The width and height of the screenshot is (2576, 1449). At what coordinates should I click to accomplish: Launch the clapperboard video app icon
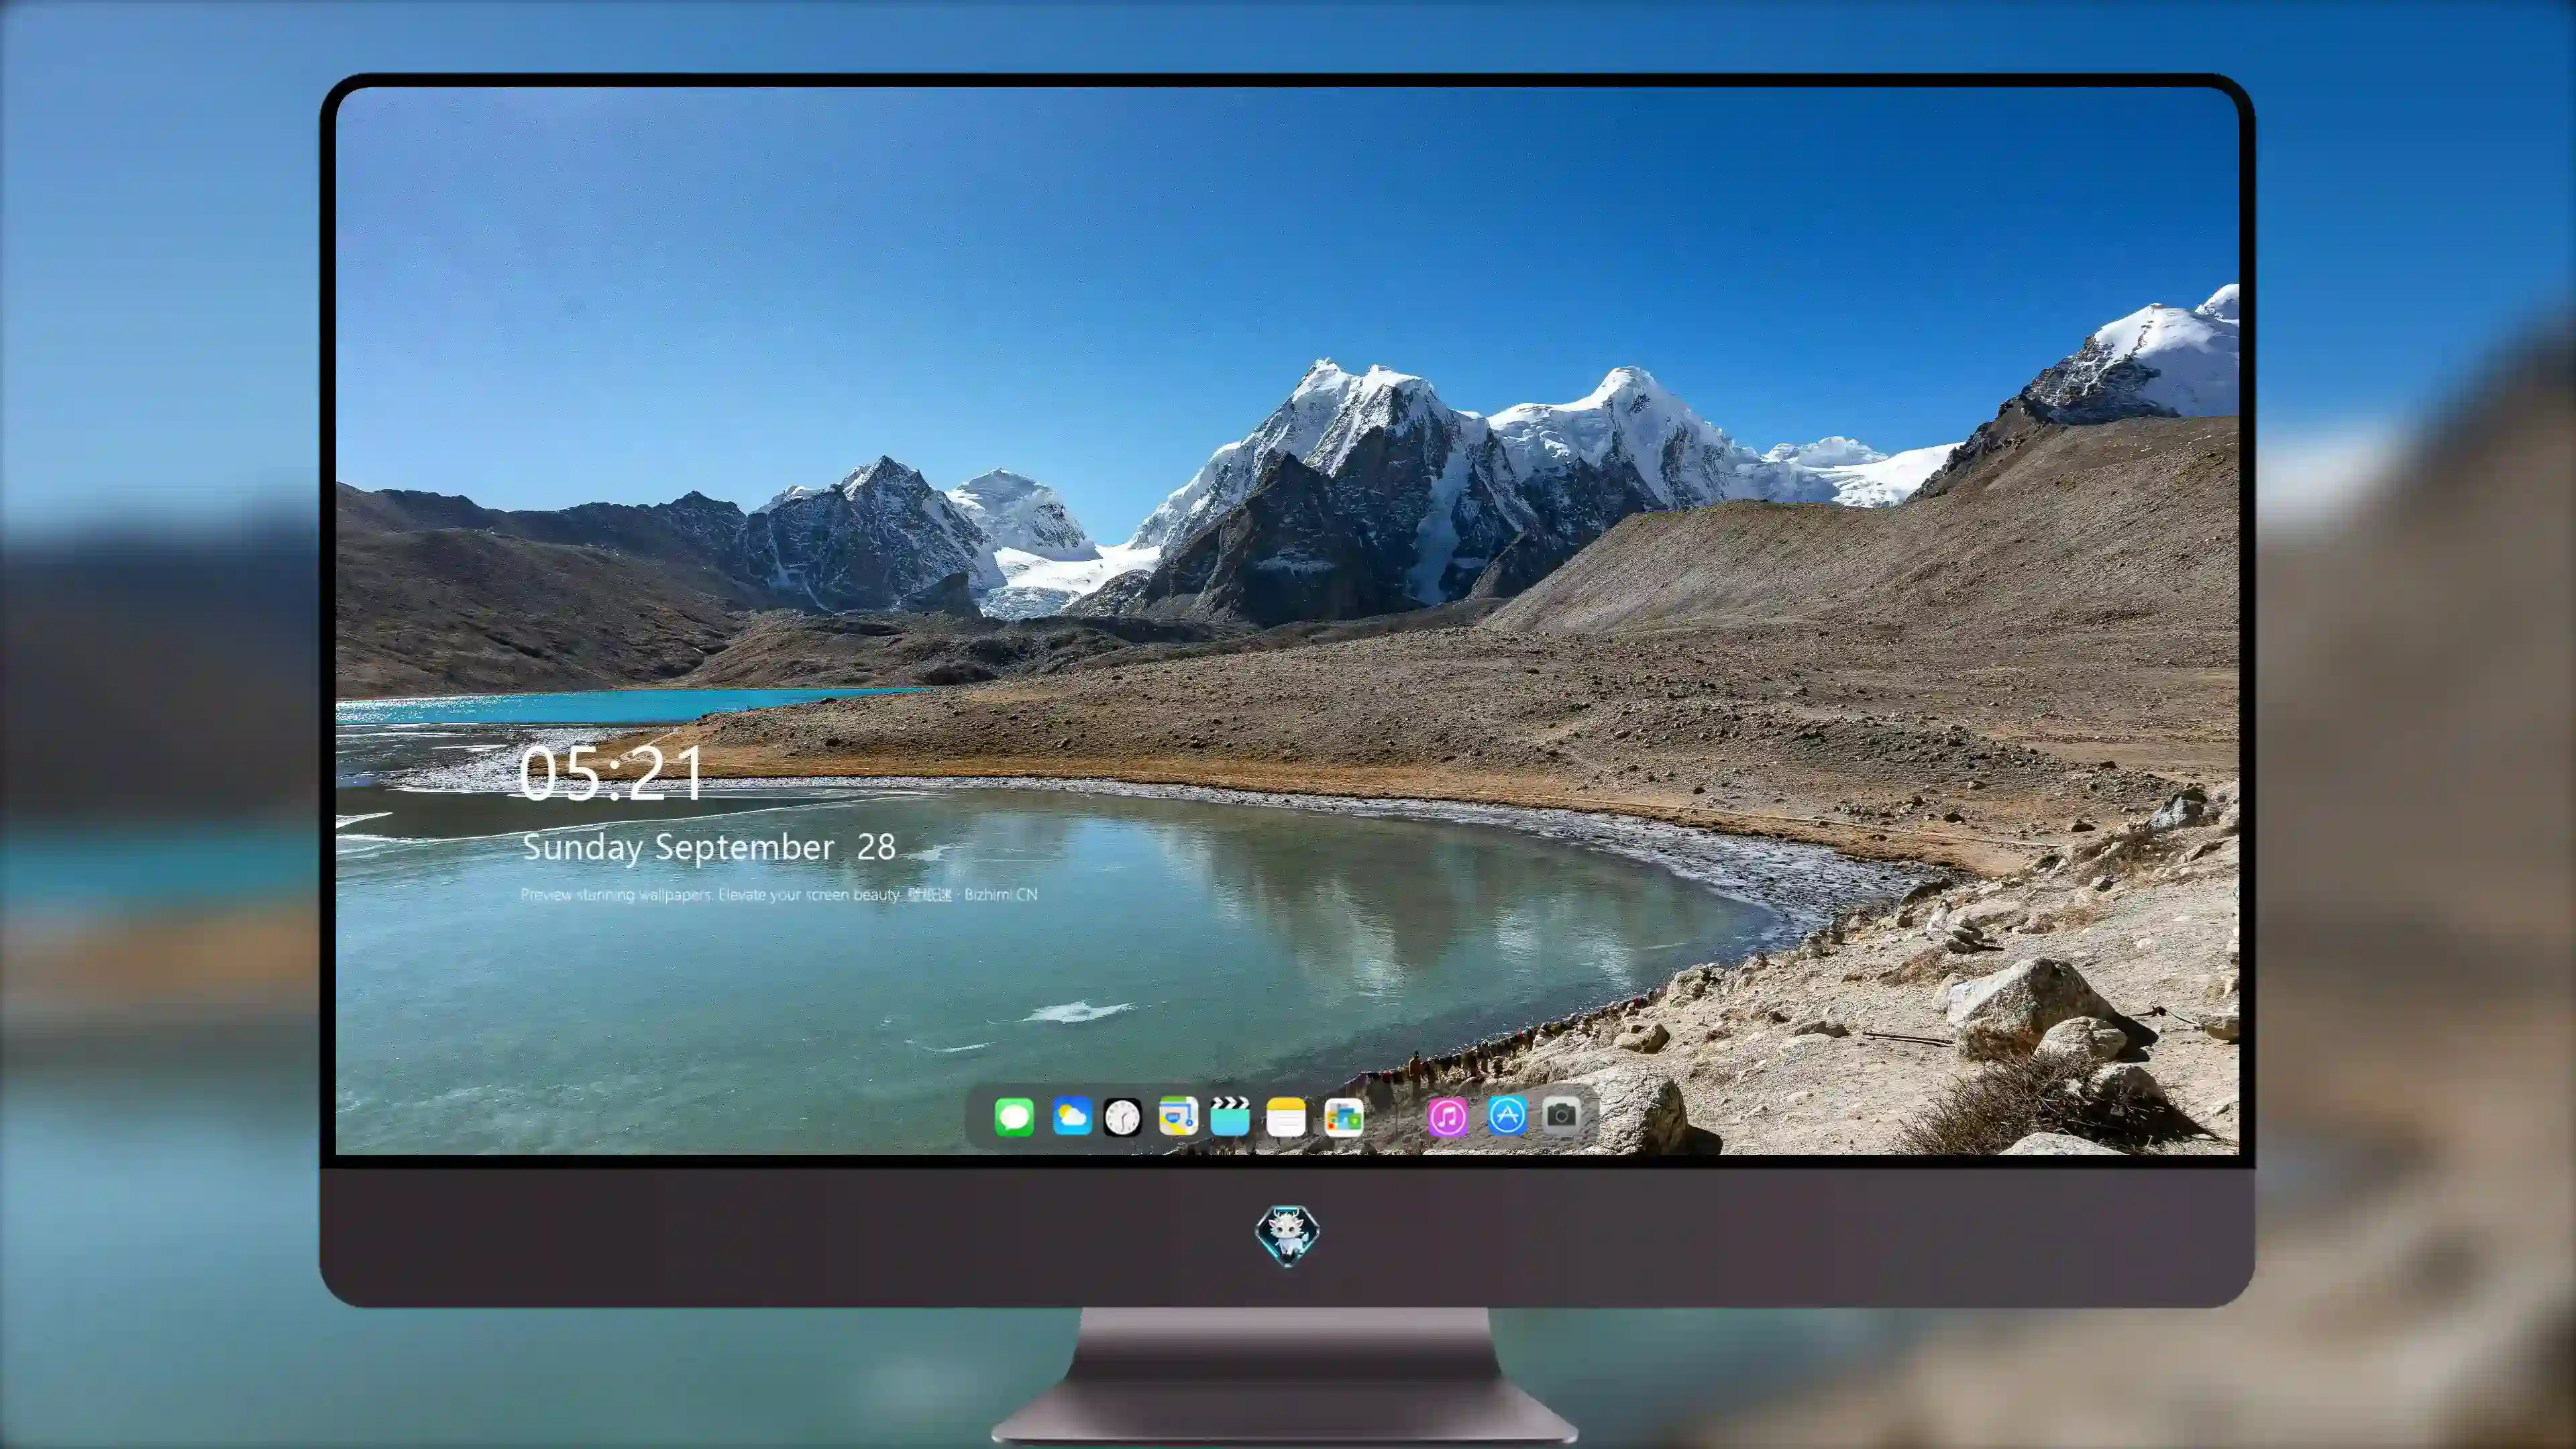[1230, 1116]
